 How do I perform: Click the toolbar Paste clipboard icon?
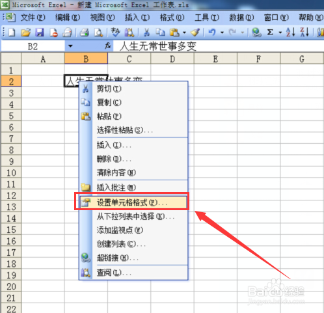pyautogui.click(x=174, y=33)
